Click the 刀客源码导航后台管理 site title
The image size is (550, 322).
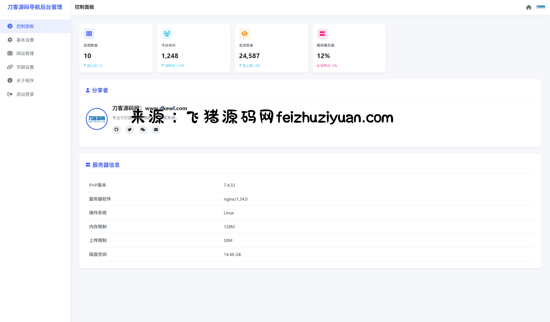(35, 7)
